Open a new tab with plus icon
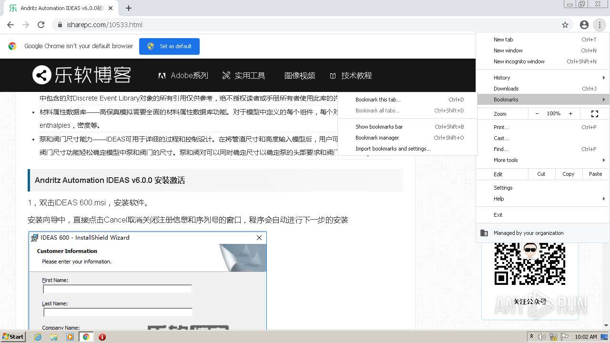The image size is (610, 343). pyautogui.click(x=129, y=8)
